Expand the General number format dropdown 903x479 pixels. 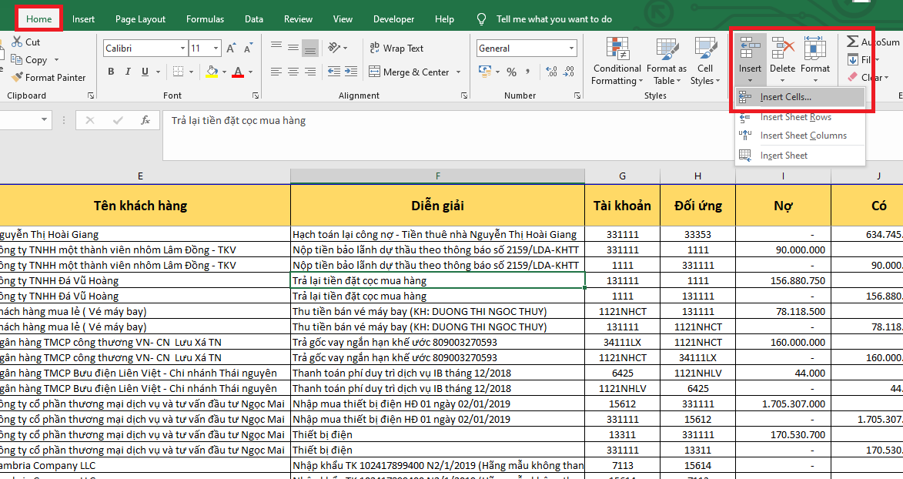572,49
